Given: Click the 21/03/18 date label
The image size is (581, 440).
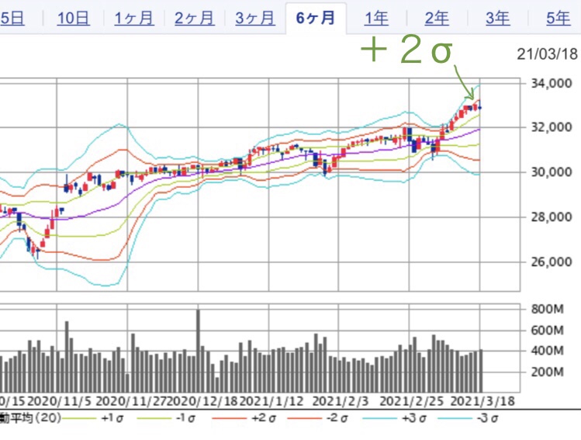Looking at the screenshot, I should (547, 54).
